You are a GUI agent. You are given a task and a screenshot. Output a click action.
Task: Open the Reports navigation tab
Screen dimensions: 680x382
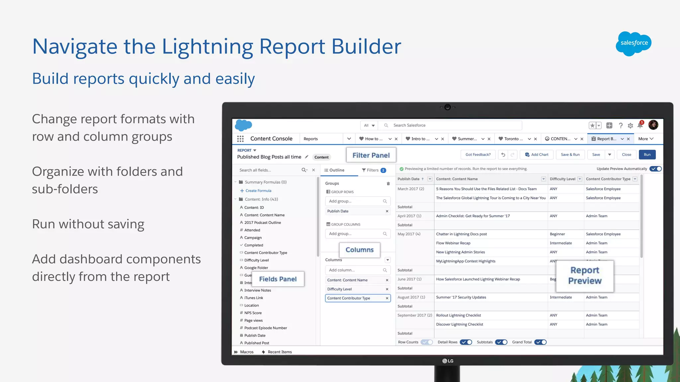click(x=311, y=139)
